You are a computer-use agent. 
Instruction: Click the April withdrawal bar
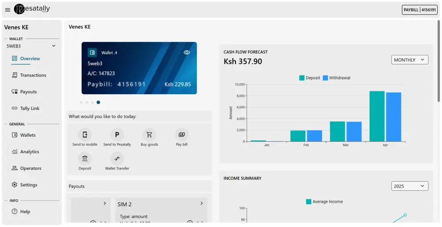[x=393, y=117]
